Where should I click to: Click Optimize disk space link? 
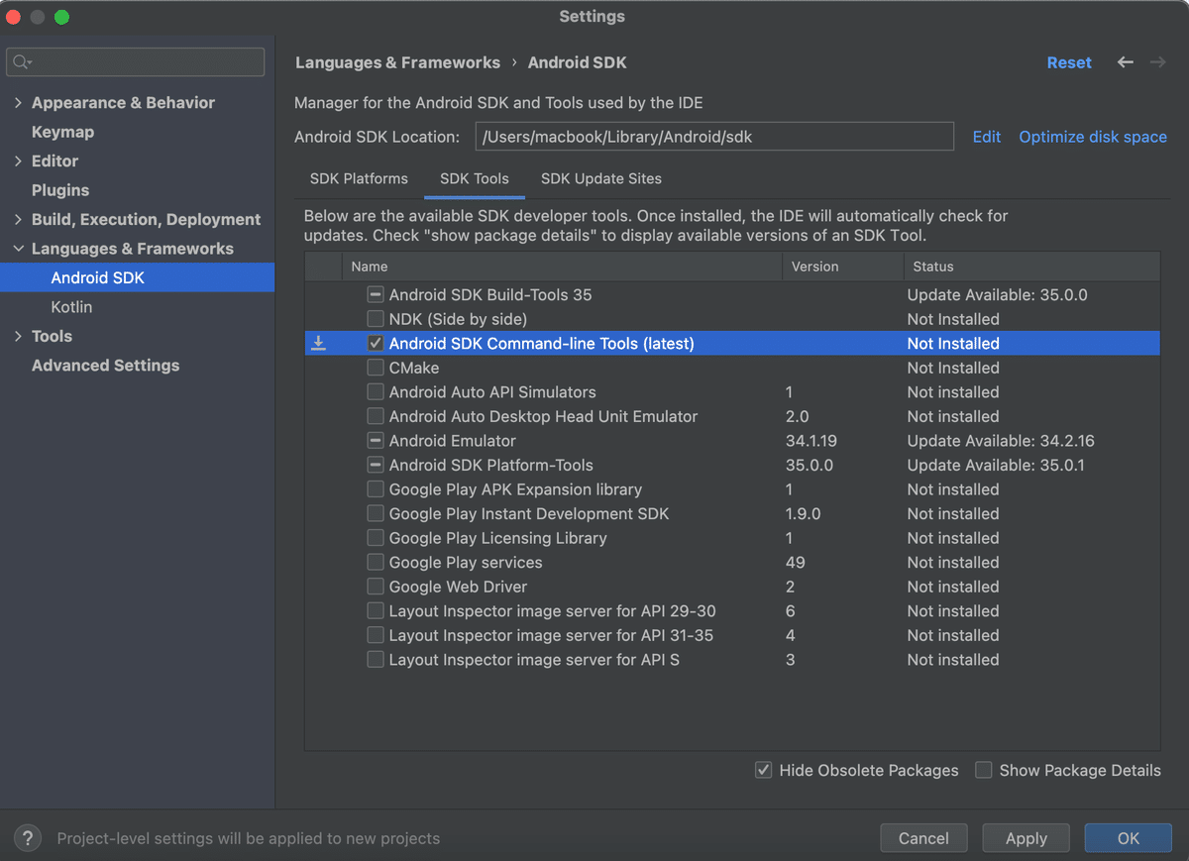[1093, 137]
